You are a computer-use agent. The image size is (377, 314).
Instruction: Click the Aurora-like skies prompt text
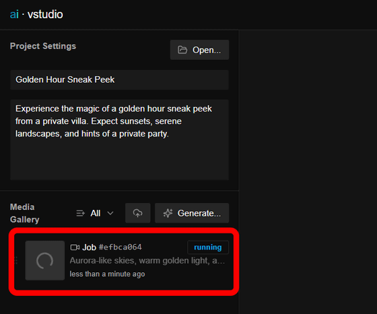[x=147, y=261]
